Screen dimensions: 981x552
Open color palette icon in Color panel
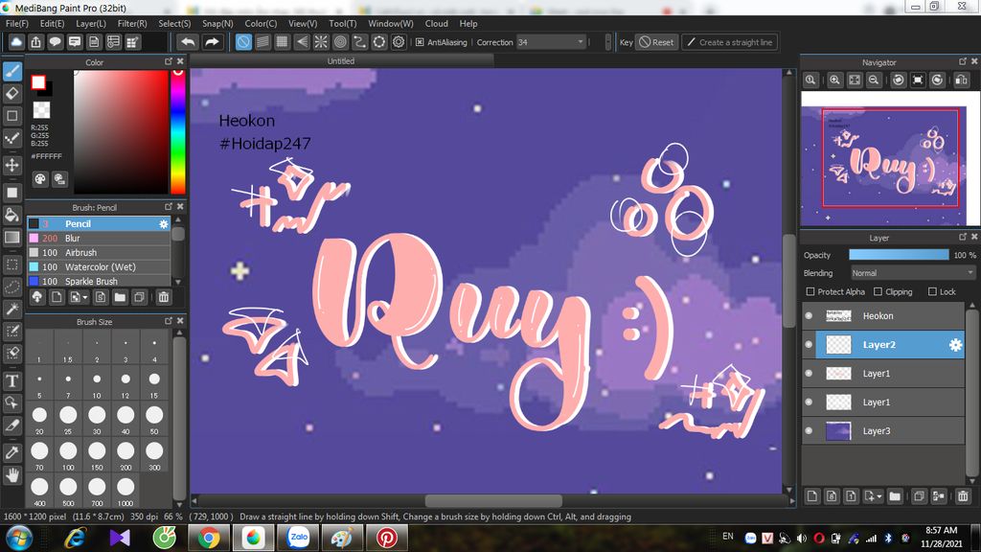click(x=40, y=179)
